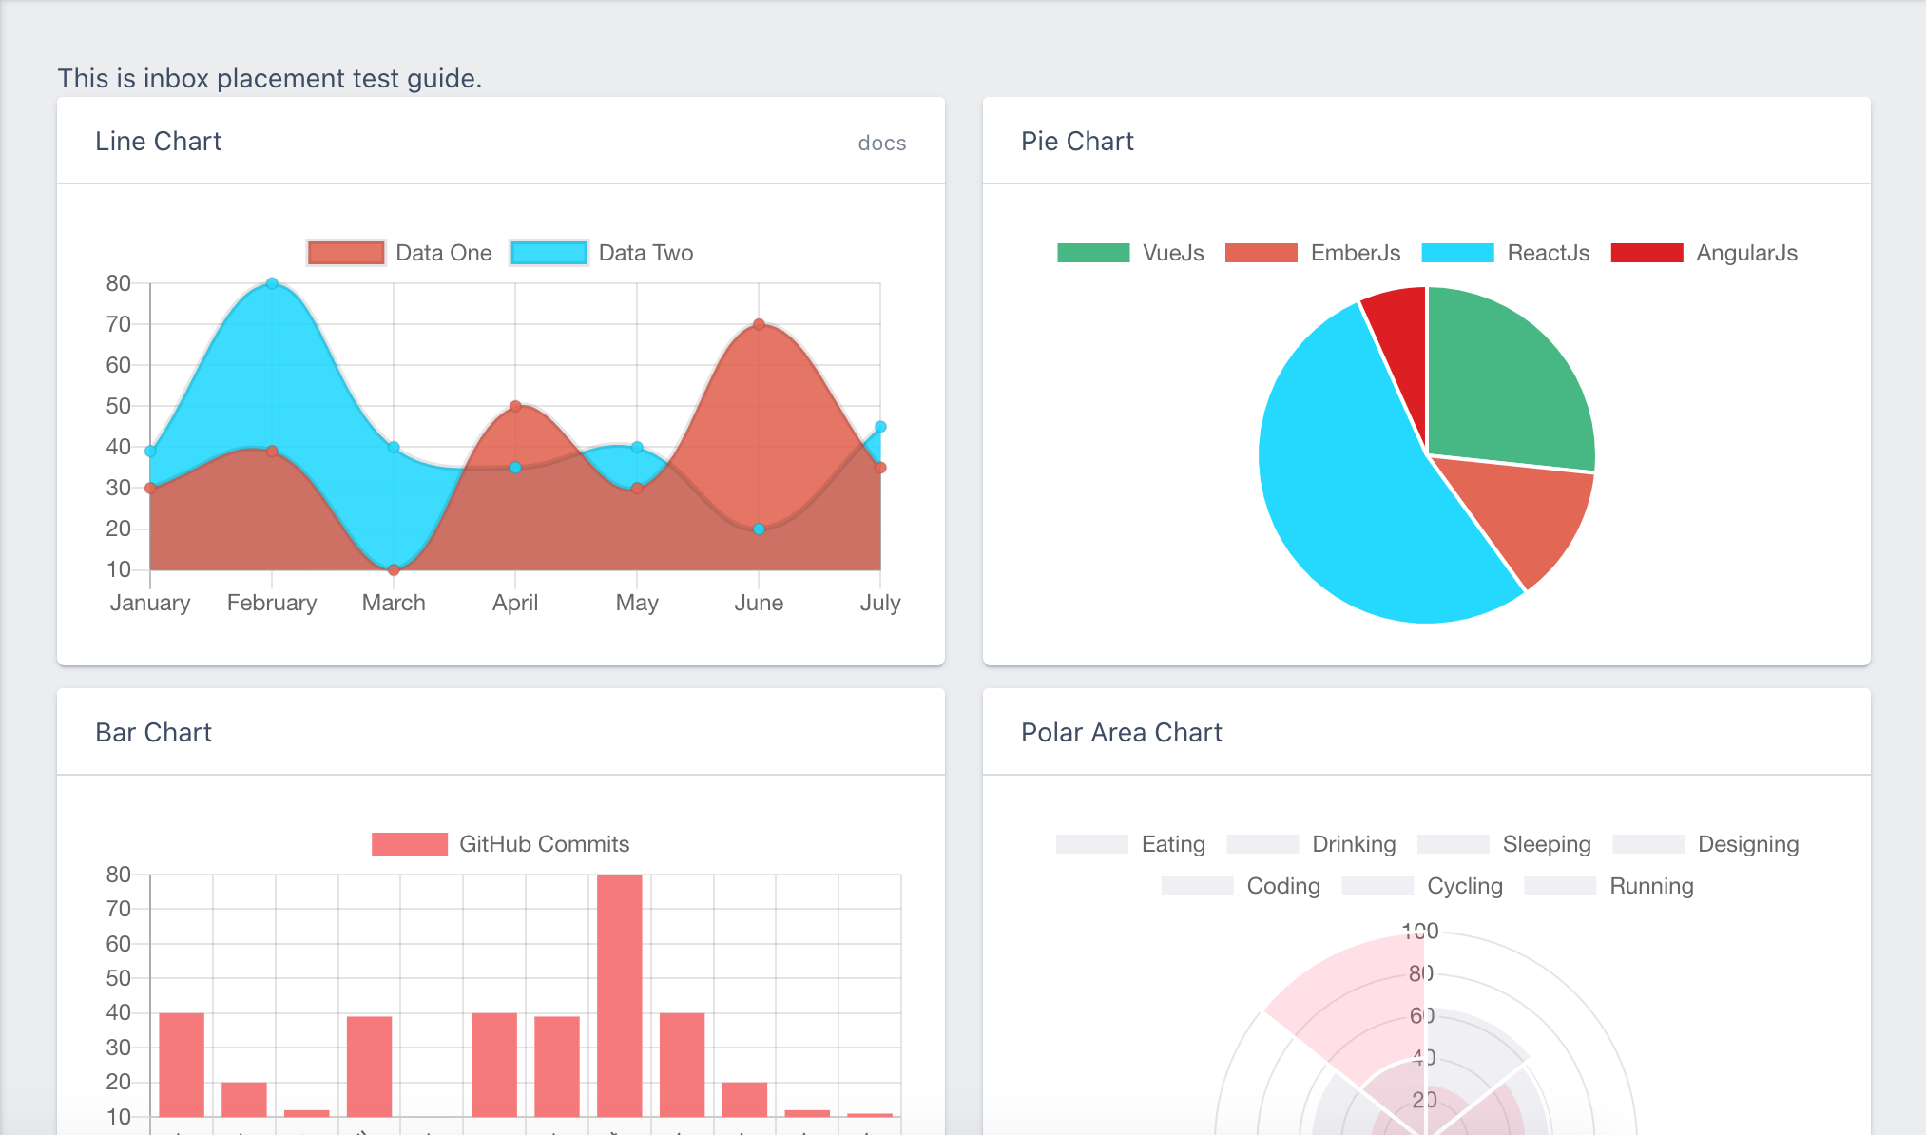Toggle GitHub Commits legend in Bar Chart
The image size is (1926, 1135).
tap(501, 844)
